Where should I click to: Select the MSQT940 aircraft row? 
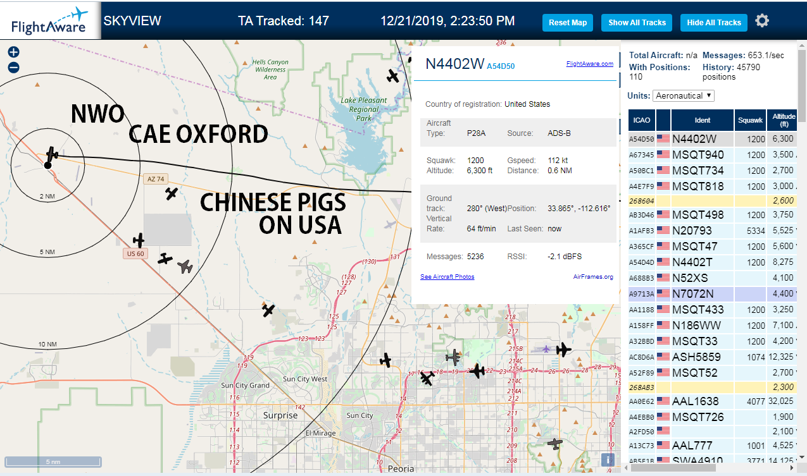point(713,155)
